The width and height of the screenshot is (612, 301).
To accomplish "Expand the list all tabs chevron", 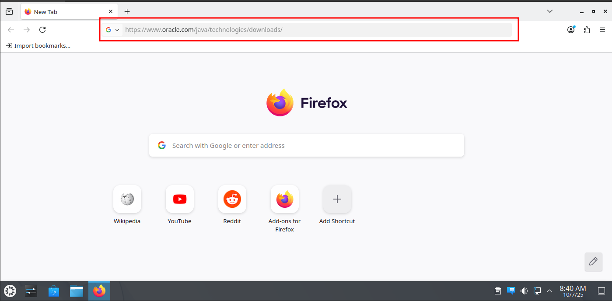I will [550, 12].
